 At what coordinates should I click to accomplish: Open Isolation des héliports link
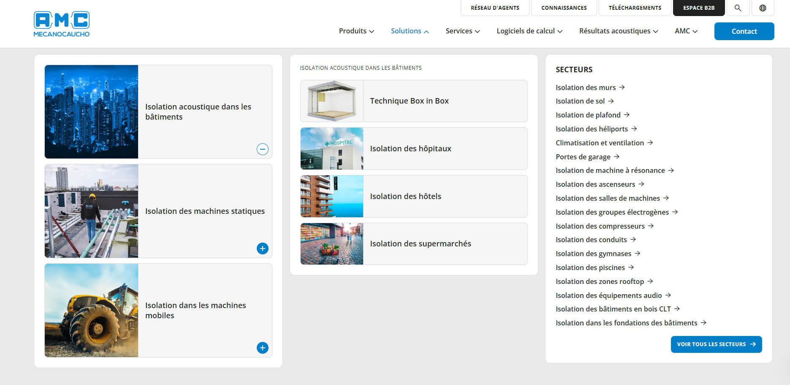tap(597, 129)
